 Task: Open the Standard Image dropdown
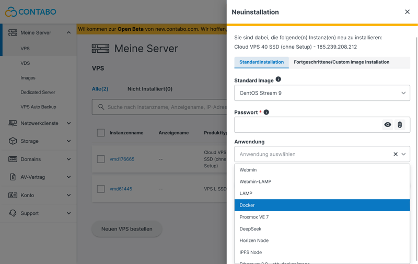pyautogui.click(x=322, y=93)
